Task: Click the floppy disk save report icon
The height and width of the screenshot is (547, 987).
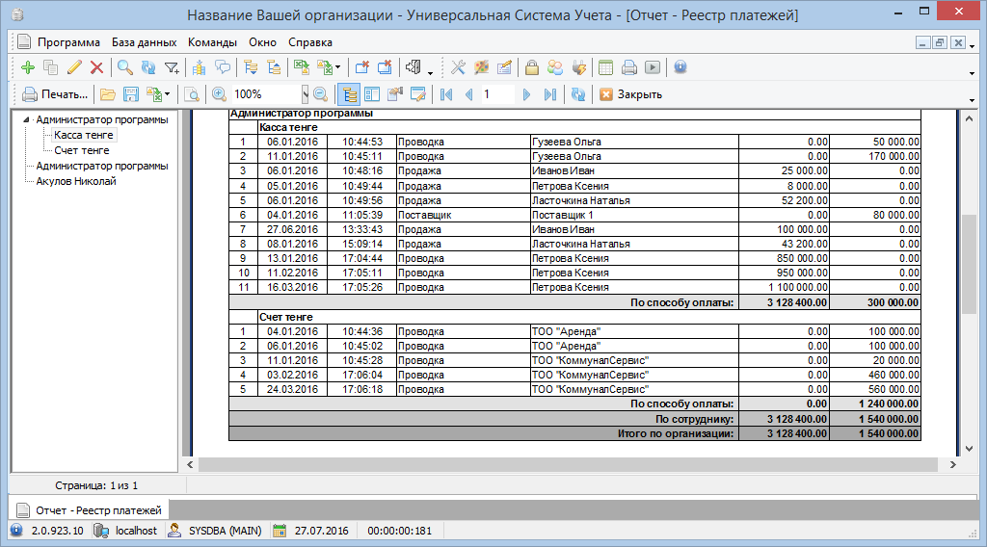Action: [x=130, y=94]
